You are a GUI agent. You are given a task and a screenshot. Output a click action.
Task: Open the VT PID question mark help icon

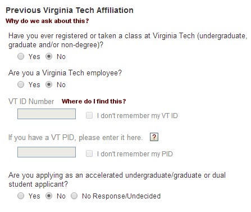[154, 137]
